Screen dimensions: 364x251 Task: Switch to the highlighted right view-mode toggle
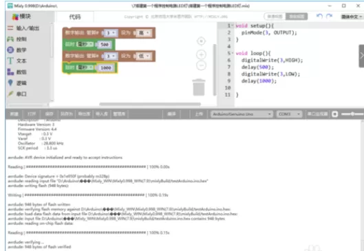pos(297,17)
